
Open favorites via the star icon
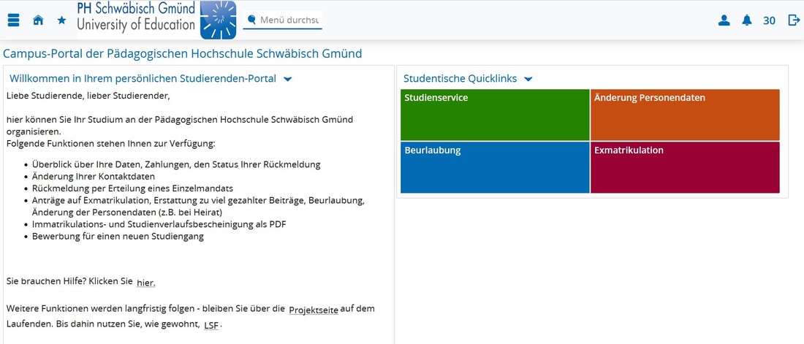click(61, 20)
